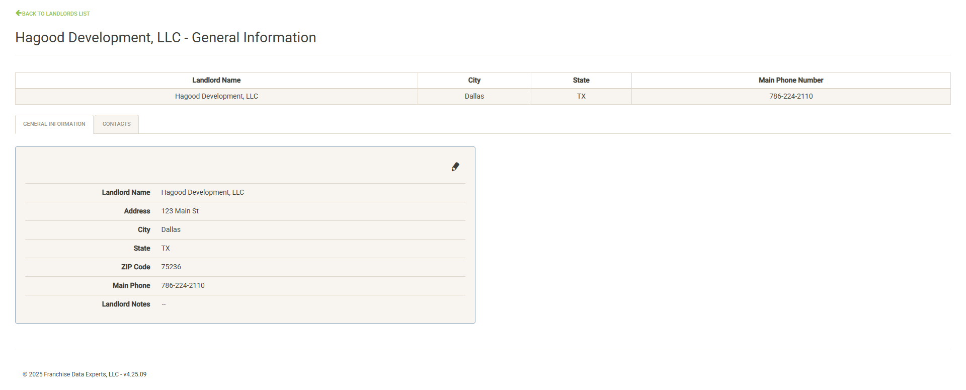Go back via Back to Landlords List

(56, 14)
